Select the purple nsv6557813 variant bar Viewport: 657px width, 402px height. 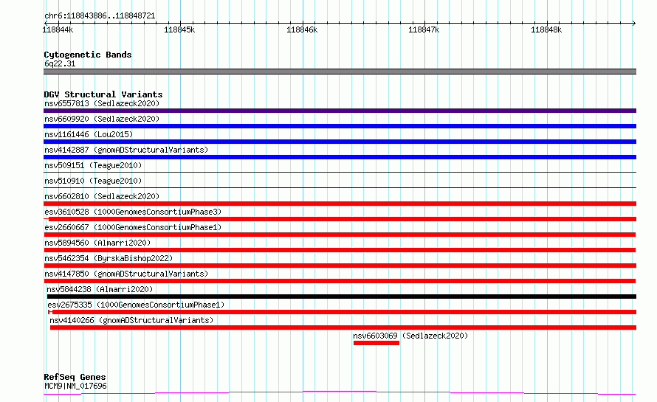(x=340, y=111)
